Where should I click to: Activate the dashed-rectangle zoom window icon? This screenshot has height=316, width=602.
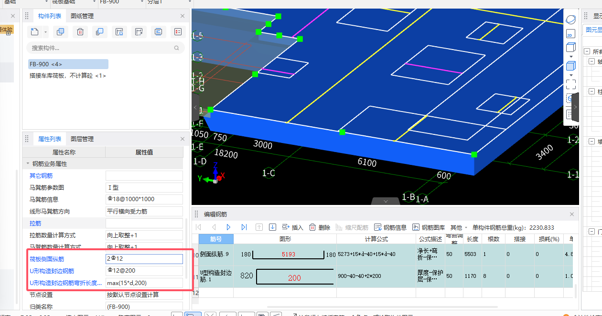pos(570,84)
